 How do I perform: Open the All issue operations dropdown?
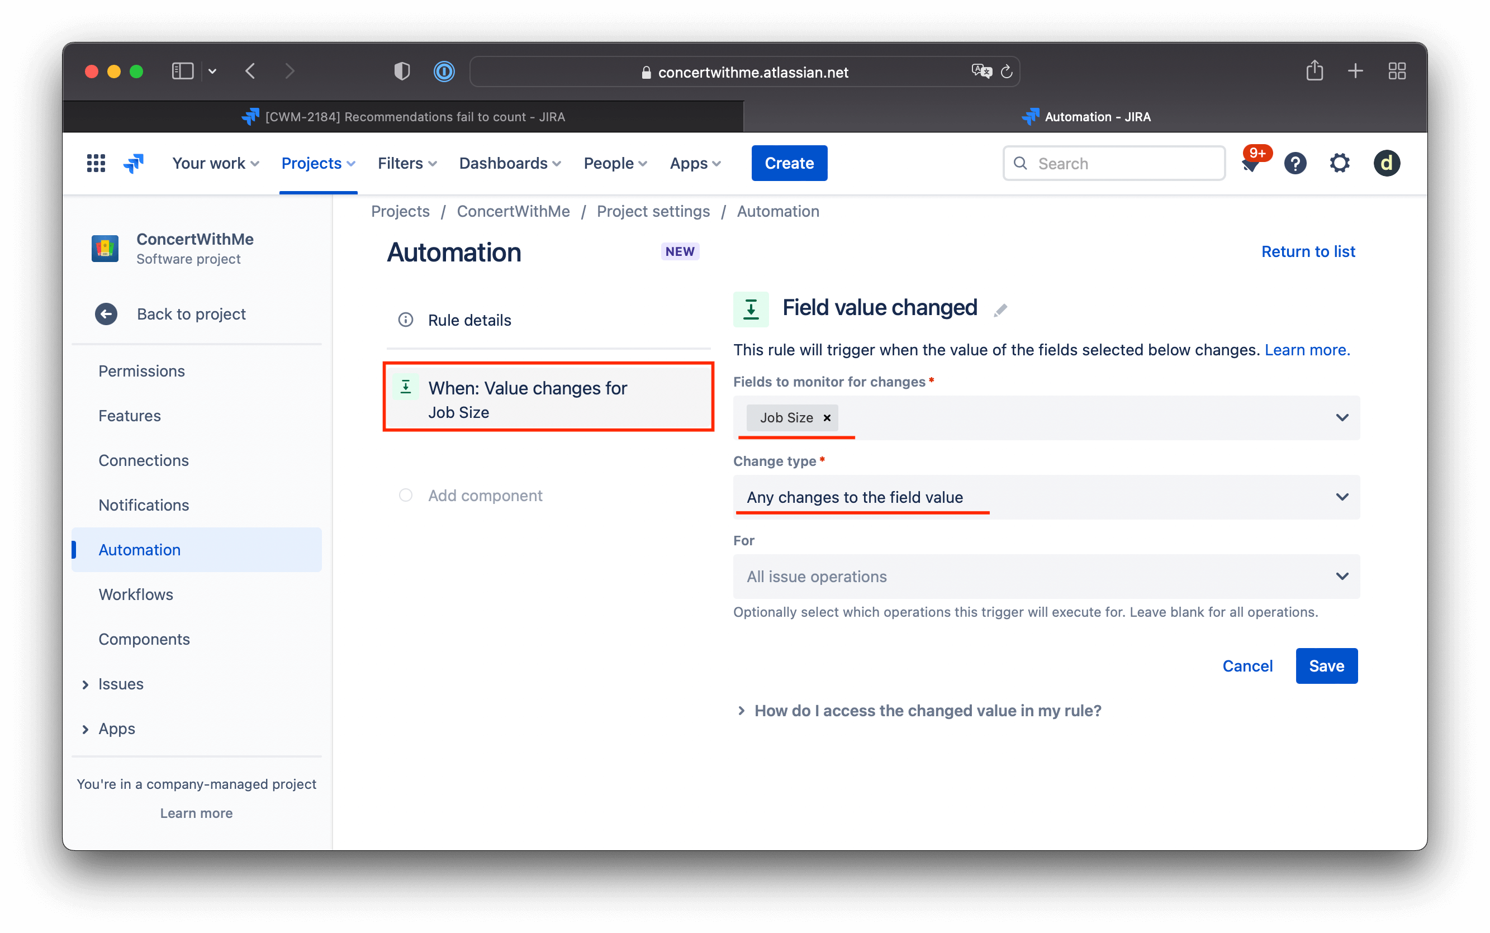tap(1342, 575)
